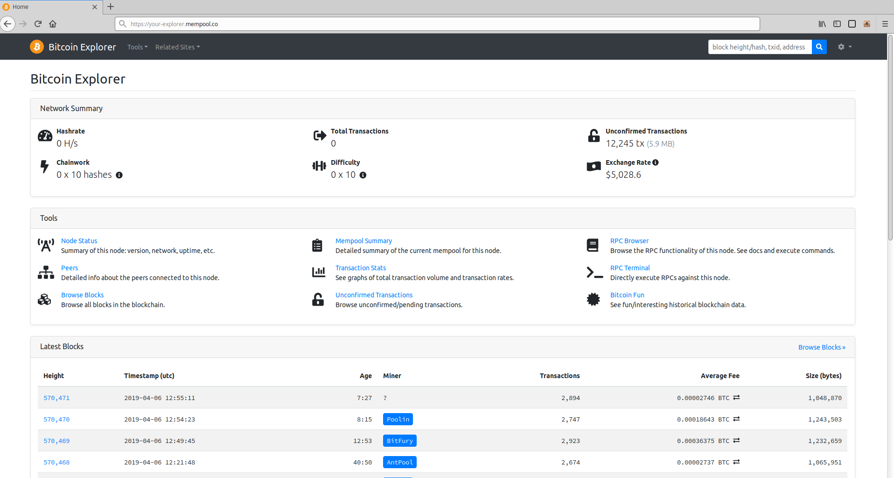
Task: Click the Browse Blocks cubes icon
Action: coord(44,299)
